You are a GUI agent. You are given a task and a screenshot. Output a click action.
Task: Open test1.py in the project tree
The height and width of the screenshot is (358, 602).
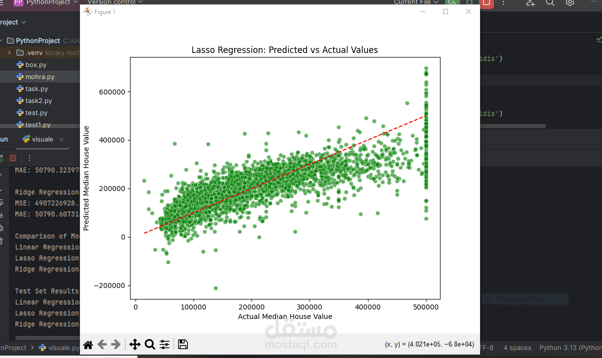click(38, 124)
